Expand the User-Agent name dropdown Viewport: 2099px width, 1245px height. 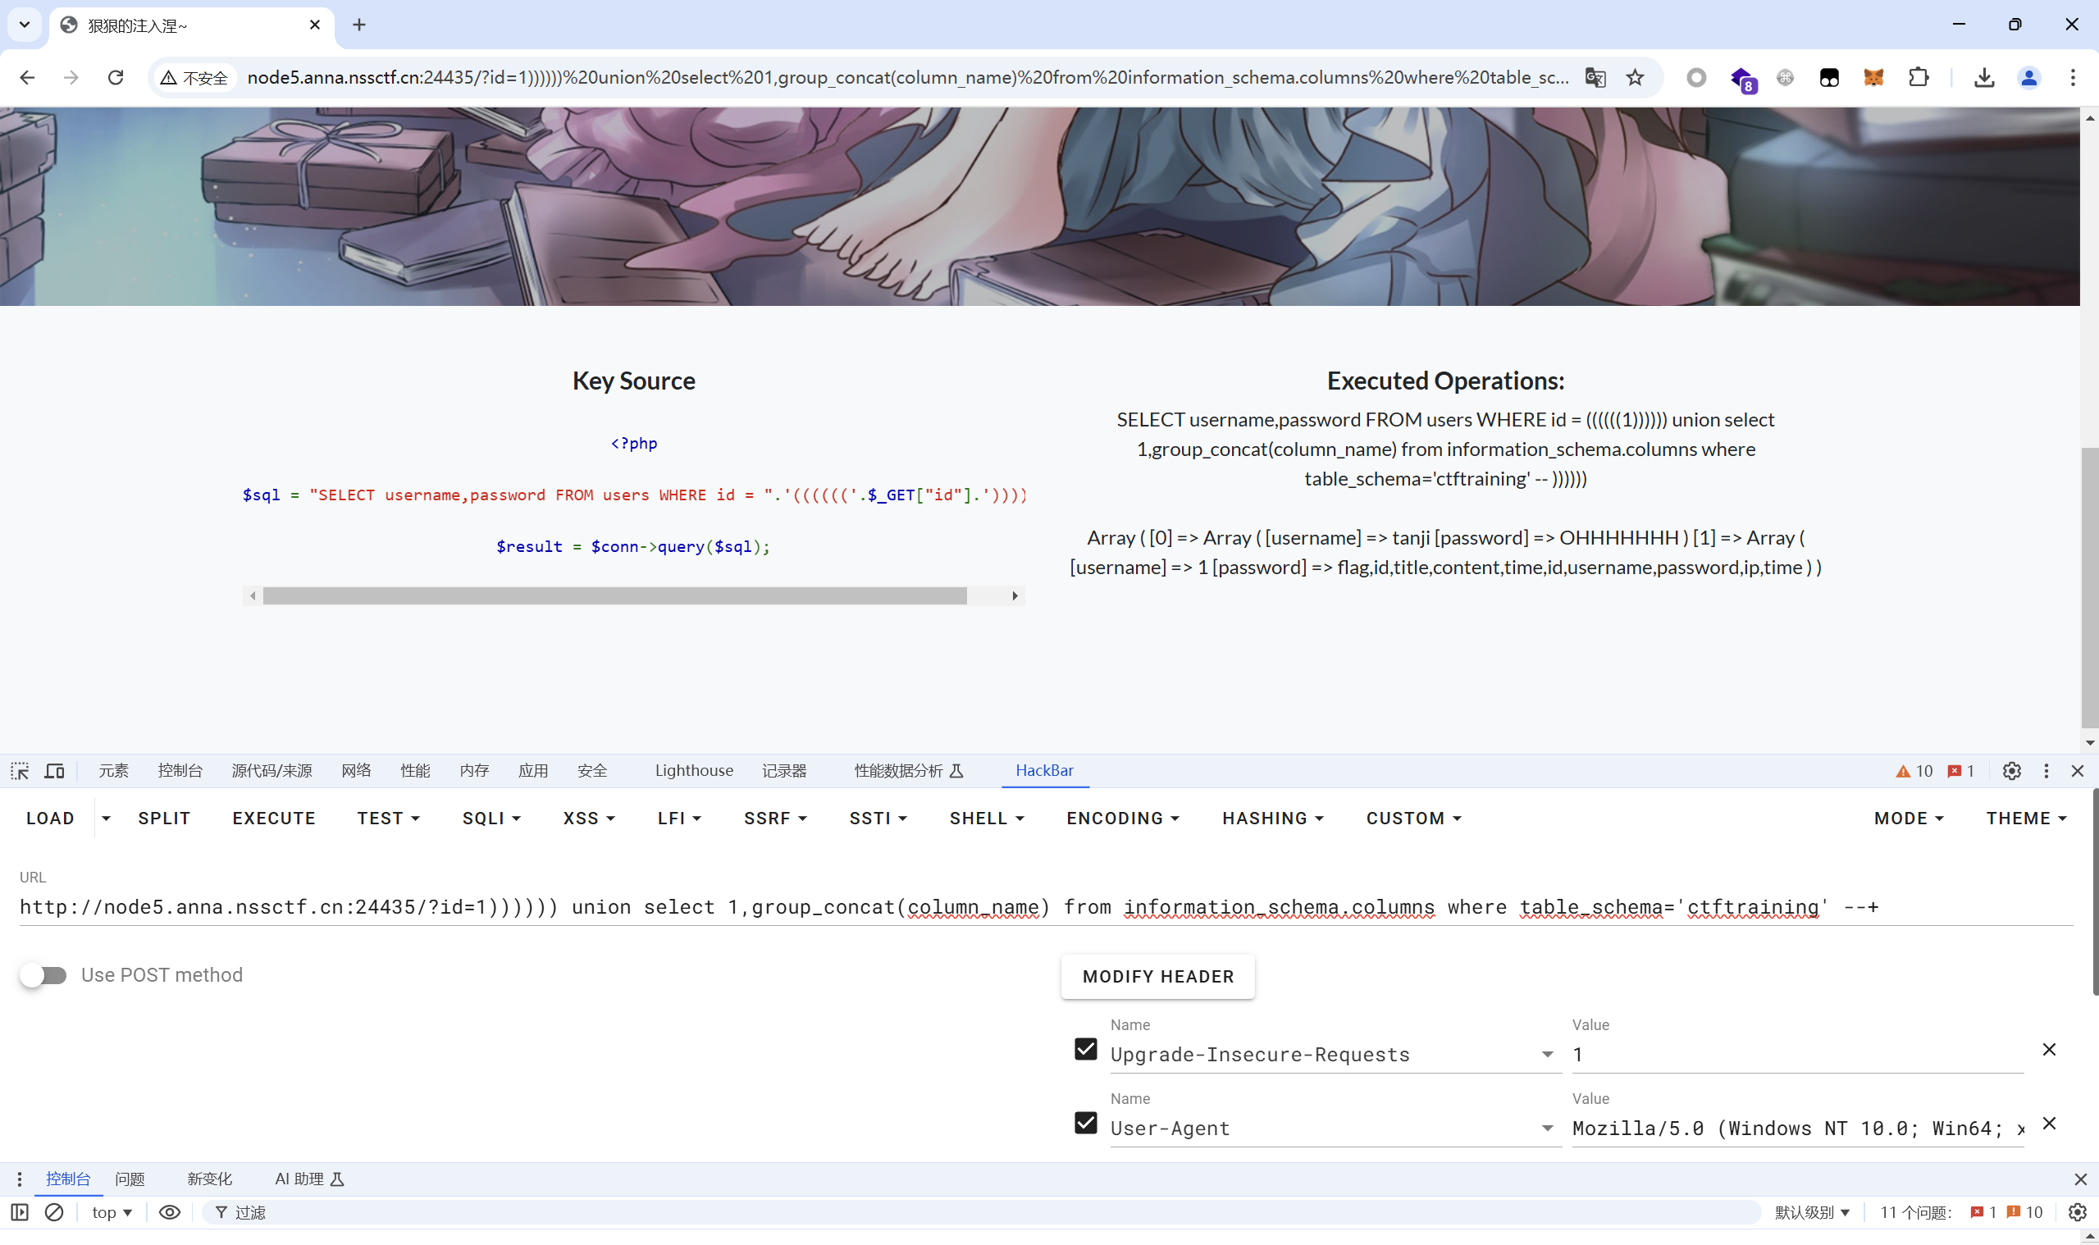(x=1547, y=1129)
